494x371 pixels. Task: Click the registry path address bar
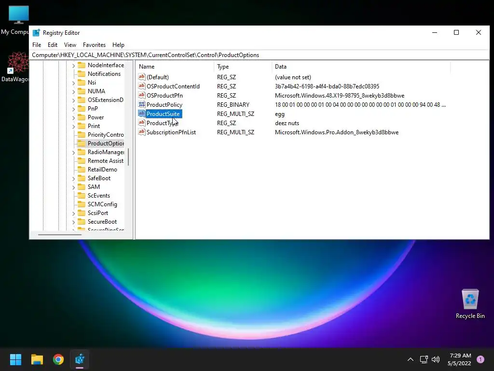[260, 55]
